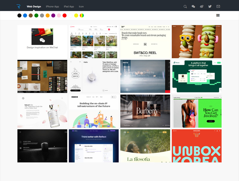
Task: Open the SWT&CO. REEL thumbnail
Action: coord(145,42)
